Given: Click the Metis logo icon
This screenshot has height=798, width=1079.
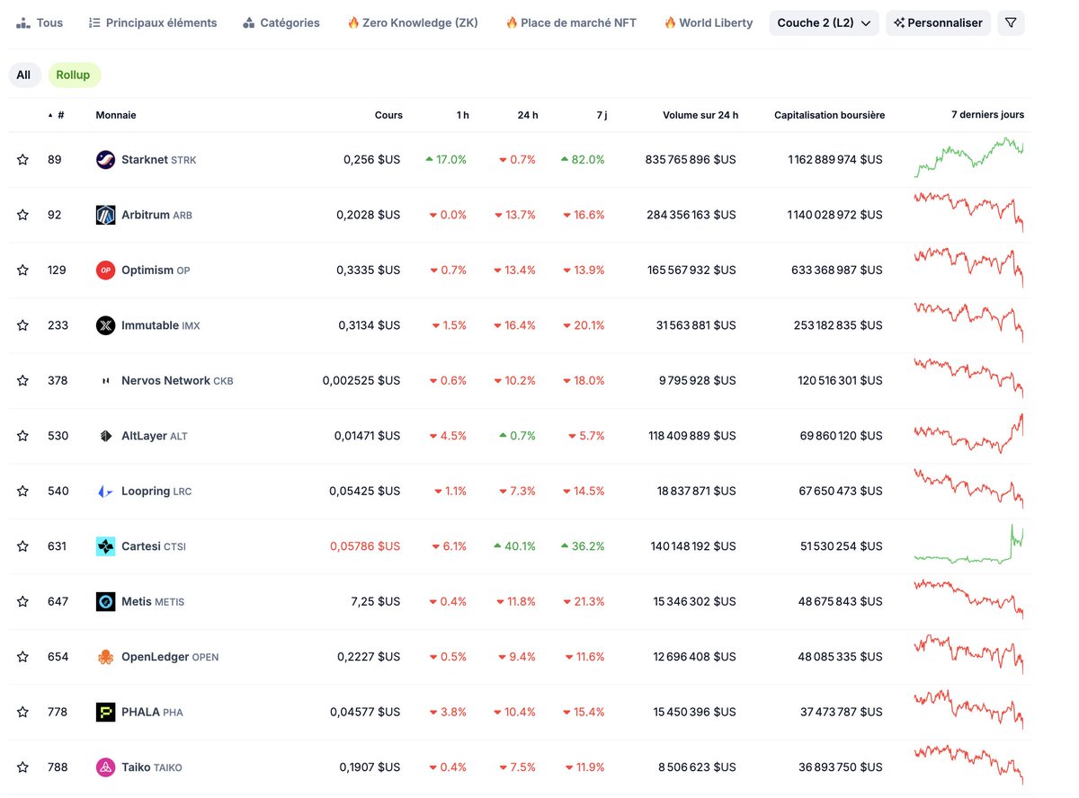Looking at the screenshot, I should click(105, 602).
